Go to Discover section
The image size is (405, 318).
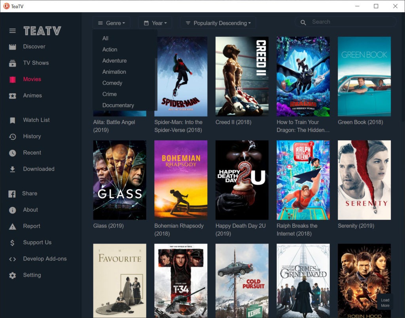tap(34, 47)
